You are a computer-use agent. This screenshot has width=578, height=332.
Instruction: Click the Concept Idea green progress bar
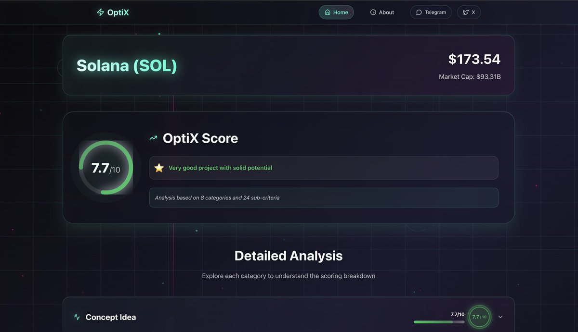pos(439,322)
